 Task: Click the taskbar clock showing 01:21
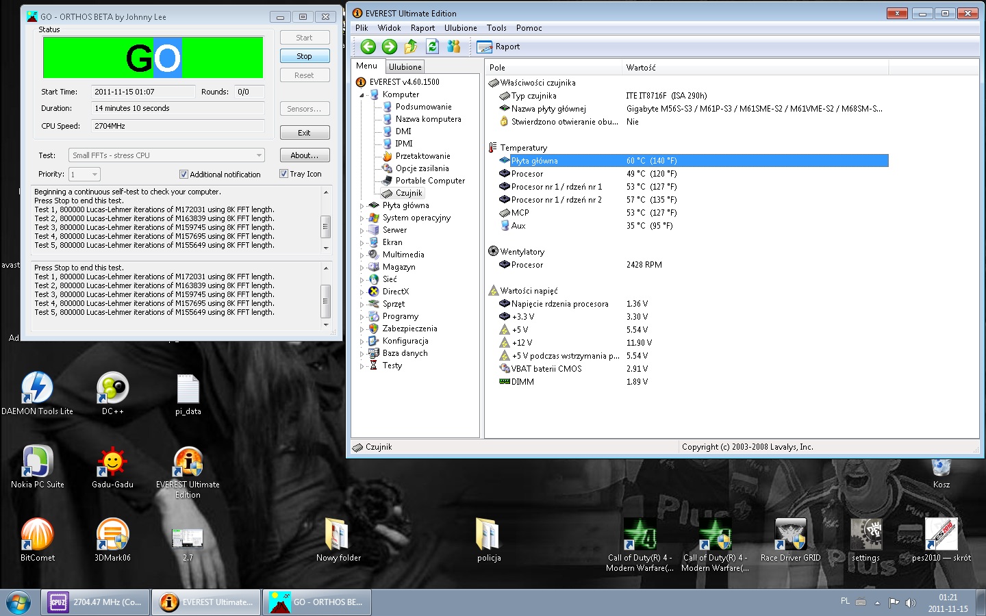pos(948,603)
